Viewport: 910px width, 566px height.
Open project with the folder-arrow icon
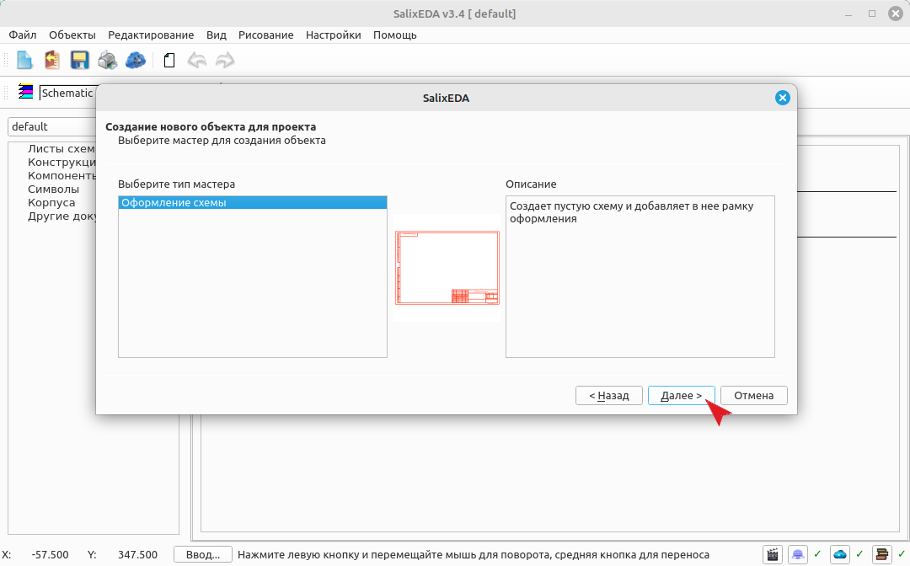click(52, 61)
